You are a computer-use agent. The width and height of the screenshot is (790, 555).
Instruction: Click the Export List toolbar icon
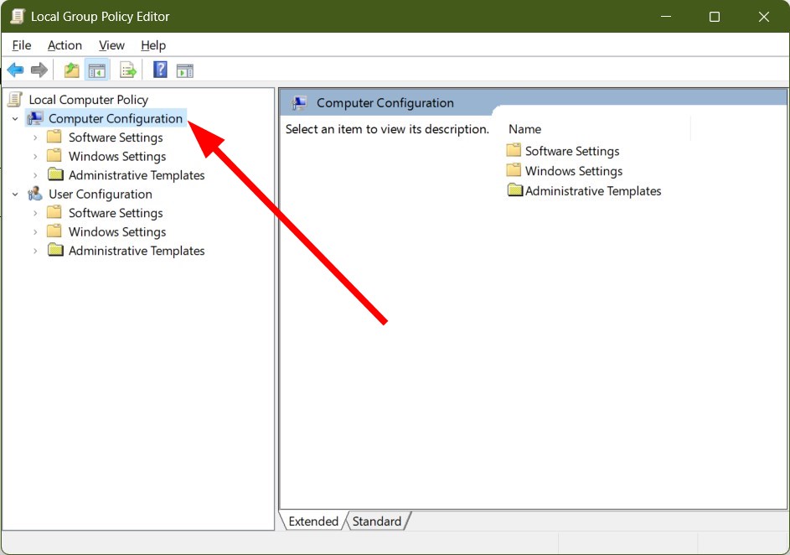pos(128,70)
